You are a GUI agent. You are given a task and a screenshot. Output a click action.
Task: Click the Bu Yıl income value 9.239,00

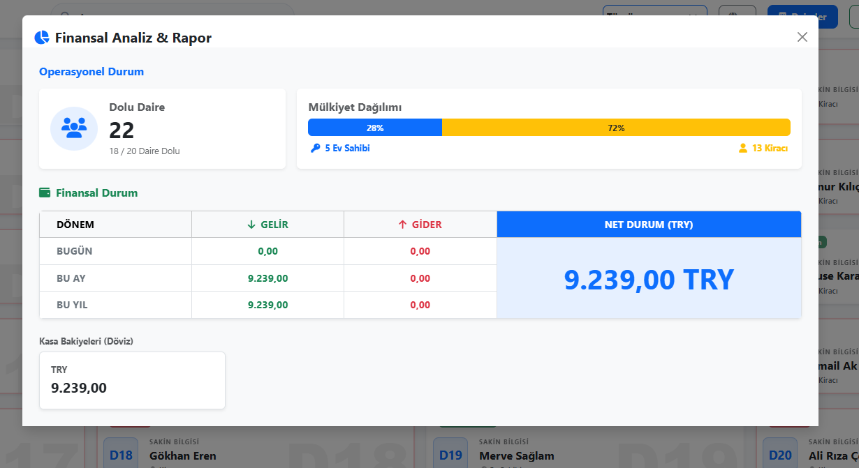[267, 305]
